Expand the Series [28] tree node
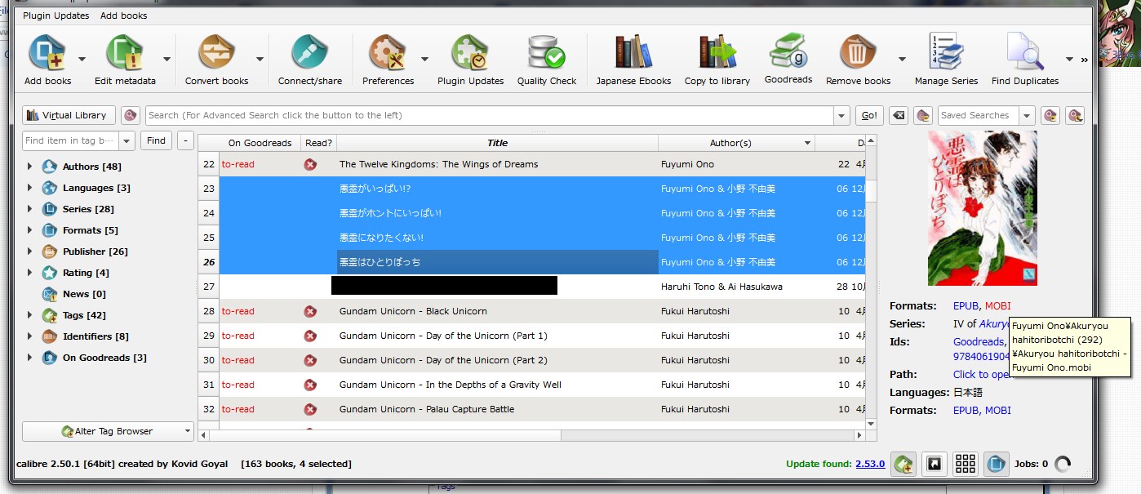1141x494 pixels. [29, 209]
